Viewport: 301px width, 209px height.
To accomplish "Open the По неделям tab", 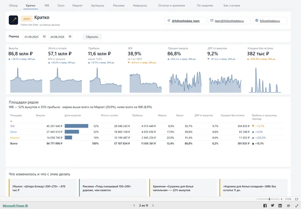I will [205, 5].
